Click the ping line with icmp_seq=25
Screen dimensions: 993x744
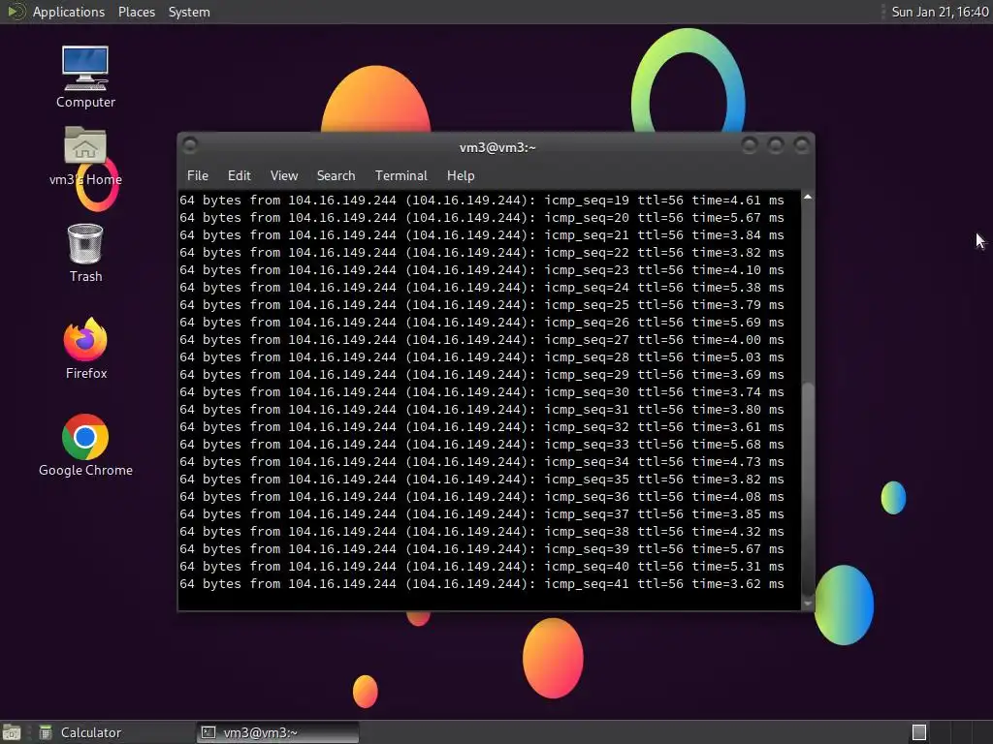click(481, 305)
